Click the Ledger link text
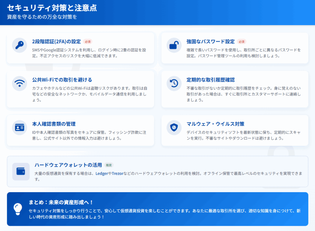 click(x=102, y=174)
